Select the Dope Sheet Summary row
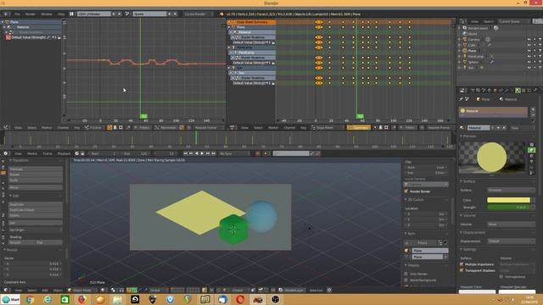Viewport: 543px width, 305px height. click(252, 22)
